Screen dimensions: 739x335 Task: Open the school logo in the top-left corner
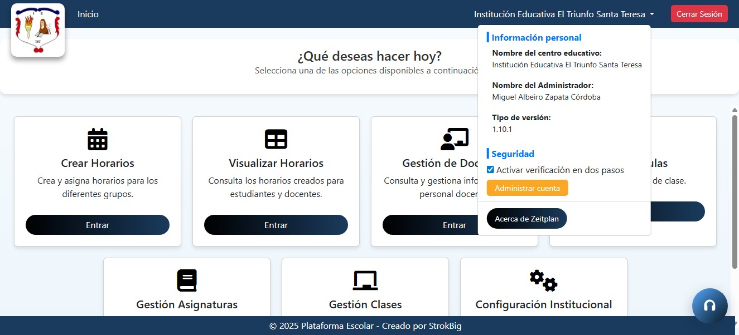pyautogui.click(x=37, y=31)
